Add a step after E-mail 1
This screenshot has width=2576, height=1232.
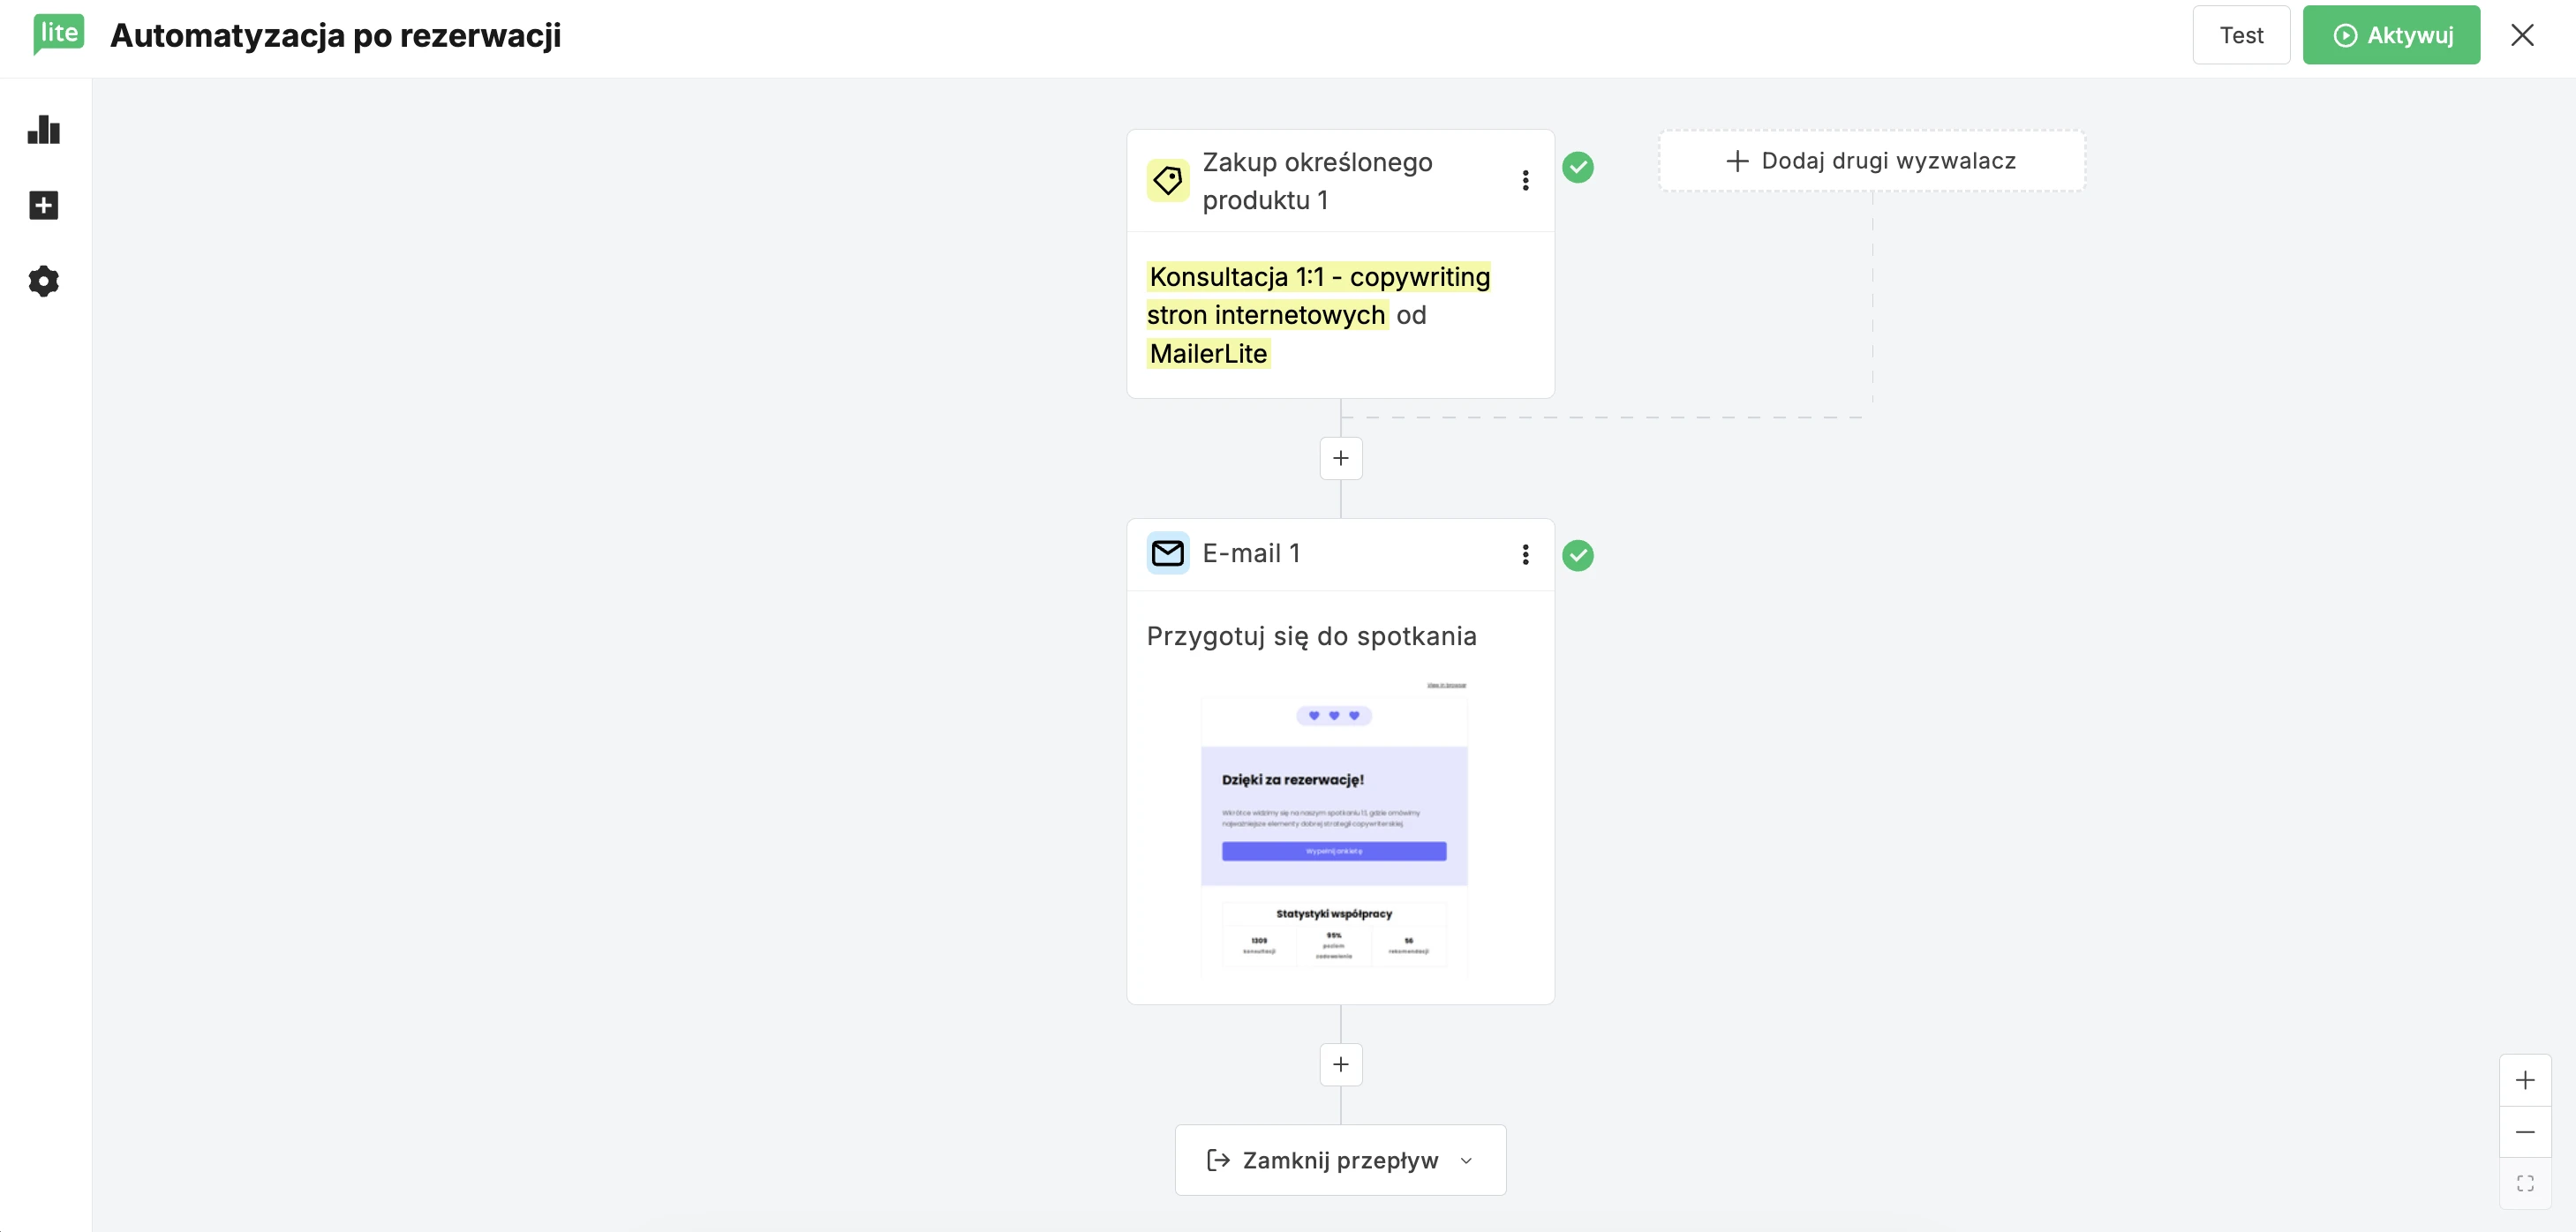1340,1064
